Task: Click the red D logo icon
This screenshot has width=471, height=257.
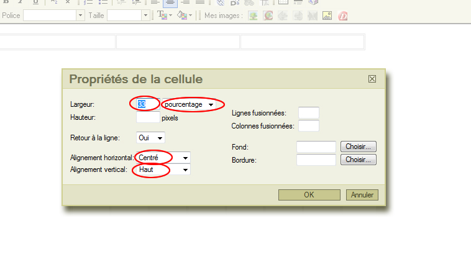Action: 342,16
